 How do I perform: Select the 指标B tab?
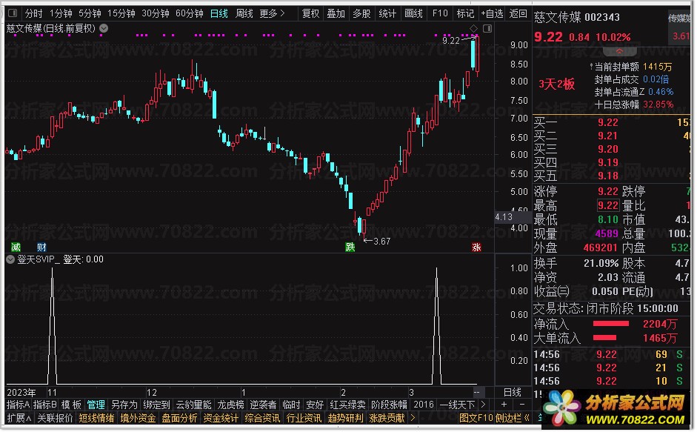tap(45, 405)
